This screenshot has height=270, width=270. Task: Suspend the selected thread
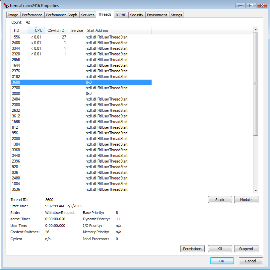(246, 249)
